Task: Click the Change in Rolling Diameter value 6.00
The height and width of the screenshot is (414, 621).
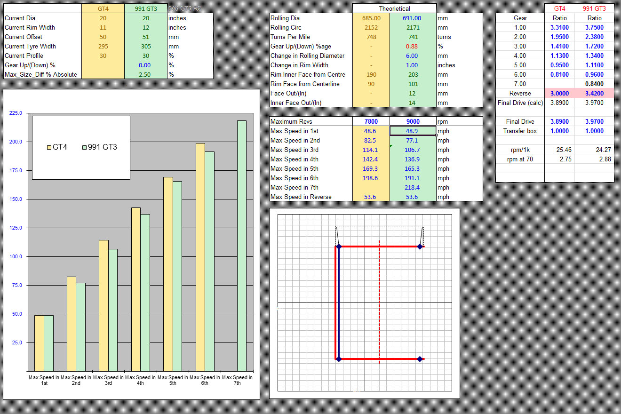Action: tap(413, 56)
